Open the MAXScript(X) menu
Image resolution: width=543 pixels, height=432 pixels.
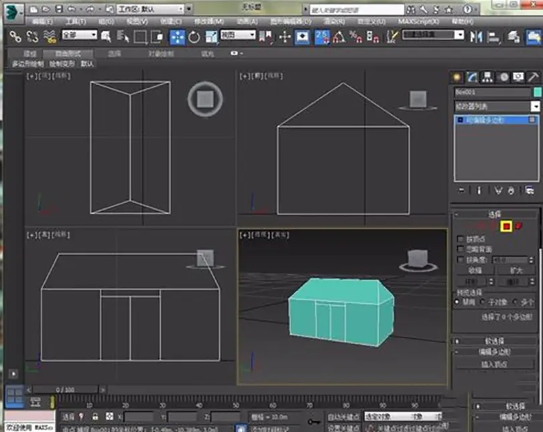[418, 21]
